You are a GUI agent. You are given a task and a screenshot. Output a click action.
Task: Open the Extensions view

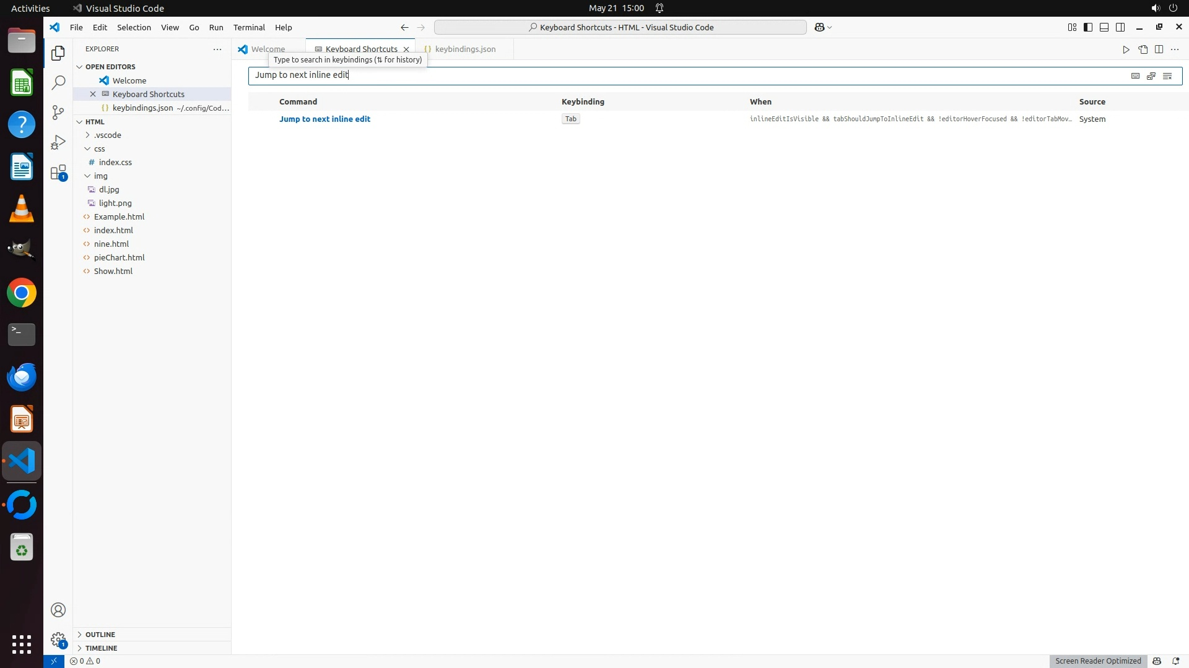pyautogui.click(x=58, y=173)
